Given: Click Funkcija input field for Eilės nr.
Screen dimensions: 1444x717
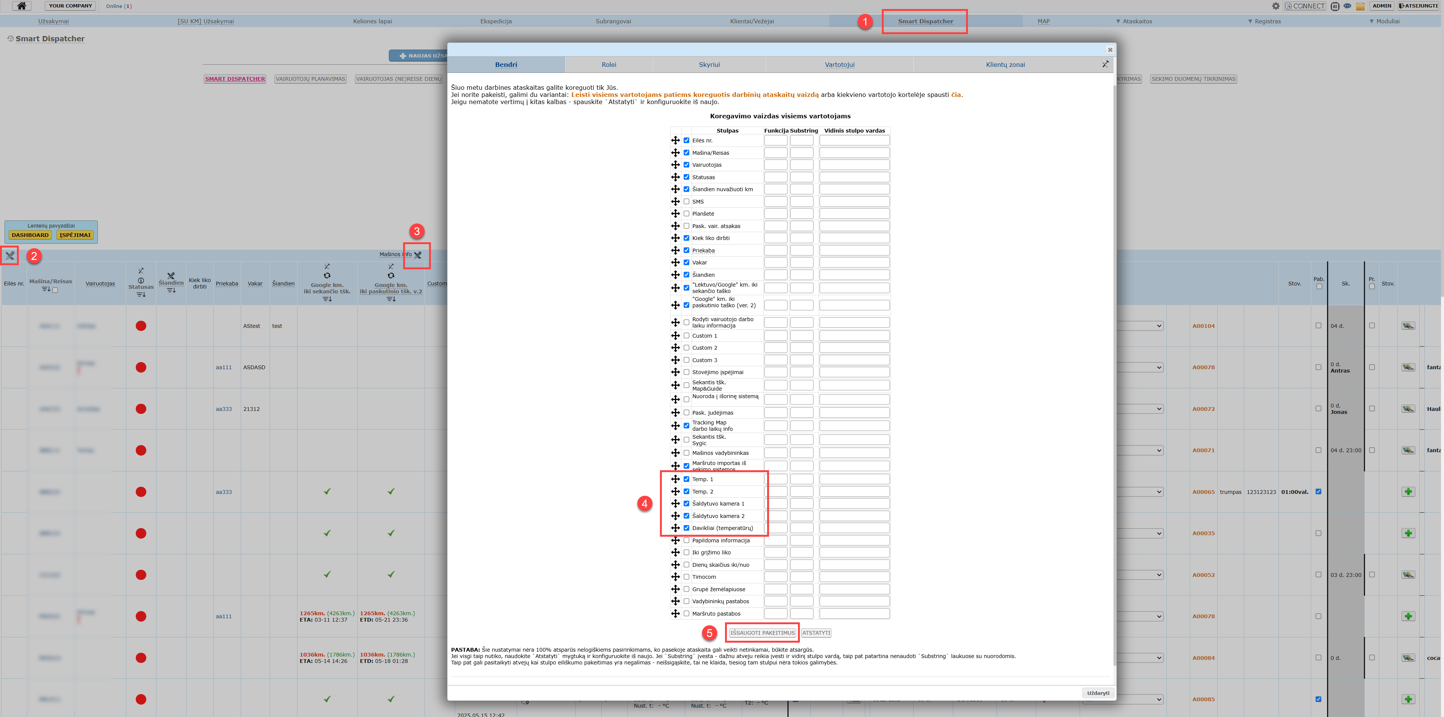Looking at the screenshot, I should pyautogui.click(x=776, y=140).
